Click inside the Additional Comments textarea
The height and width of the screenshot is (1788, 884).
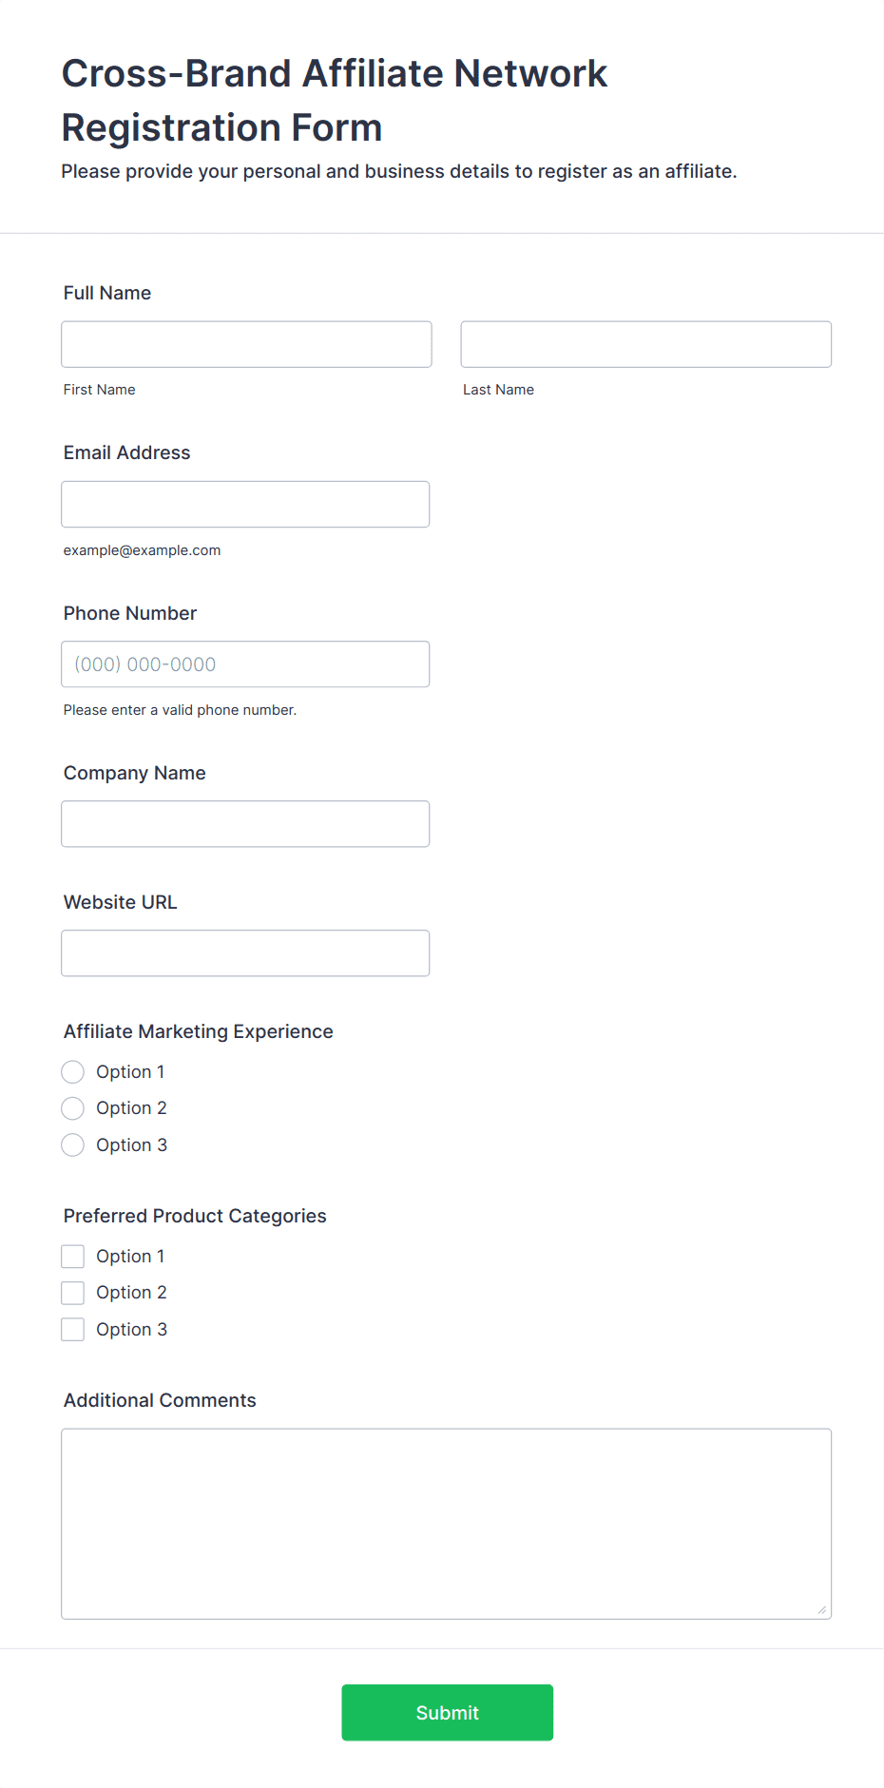point(446,1523)
